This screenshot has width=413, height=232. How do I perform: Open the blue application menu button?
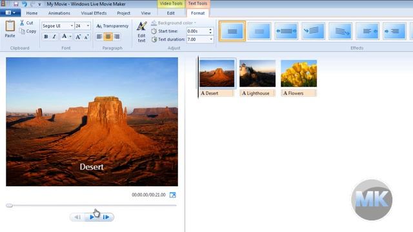click(10, 13)
